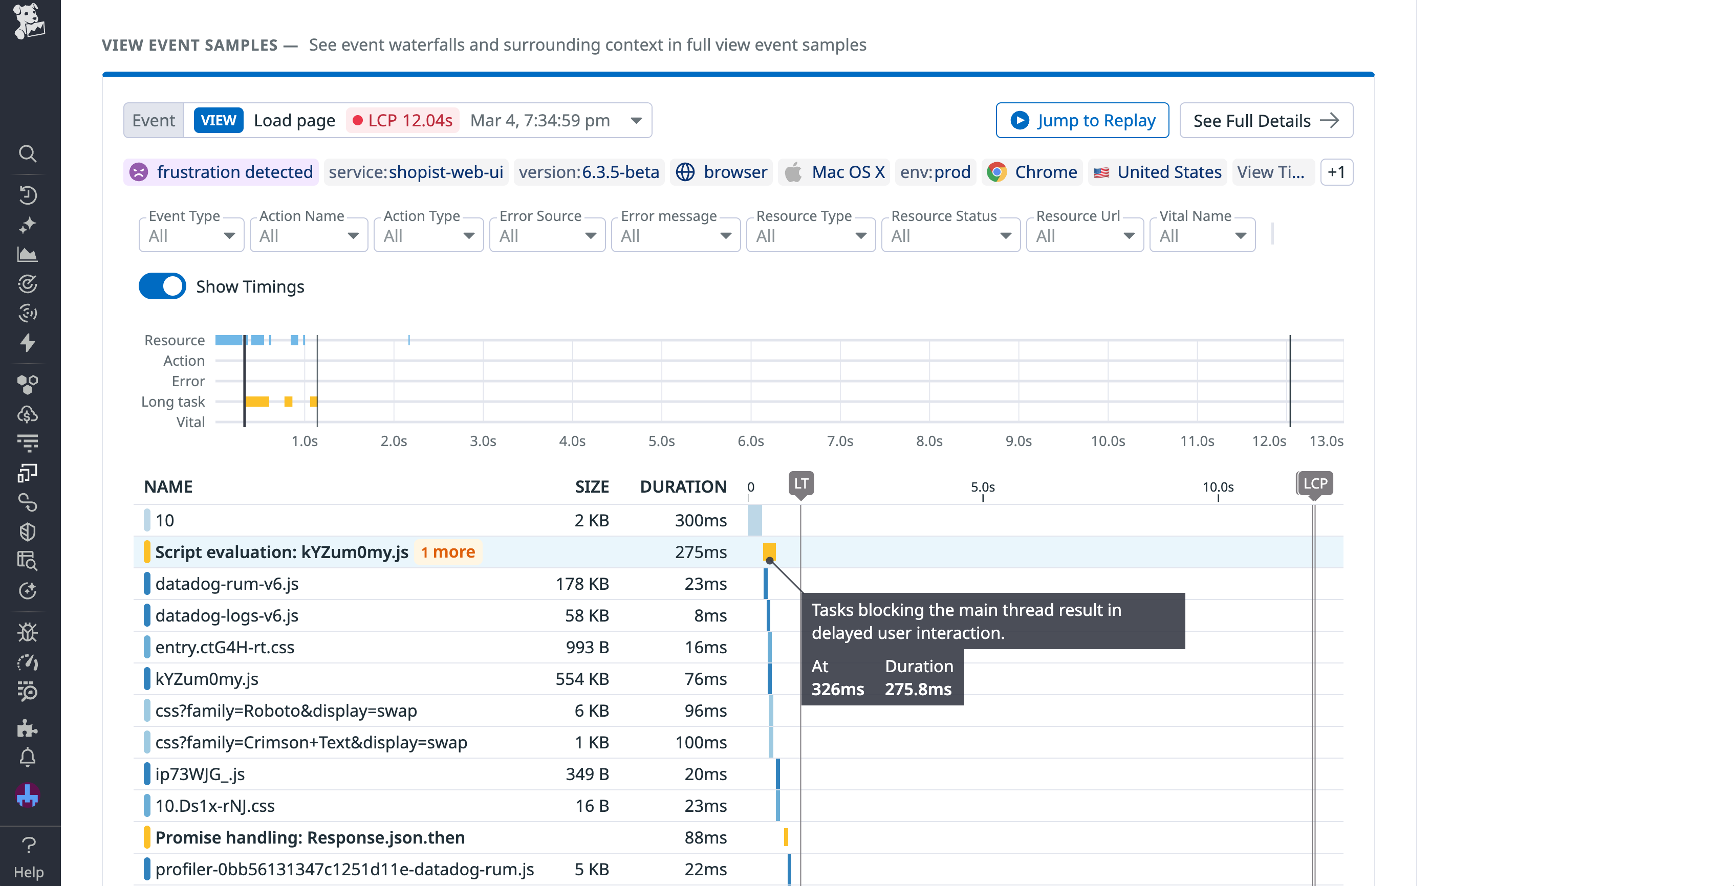
Task: Disable the Show Timings toggle
Action: [162, 286]
